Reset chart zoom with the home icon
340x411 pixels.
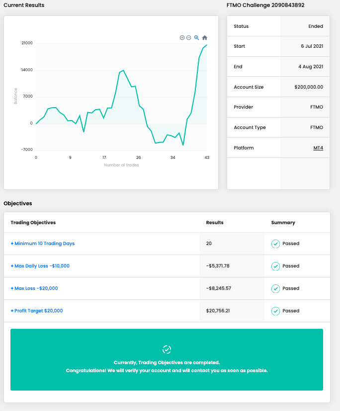coord(205,38)
